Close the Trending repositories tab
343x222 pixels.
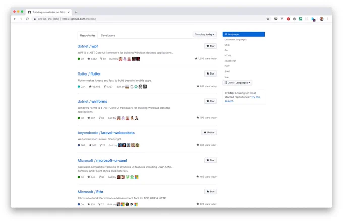pyautogui.click(x=69, y=12)
